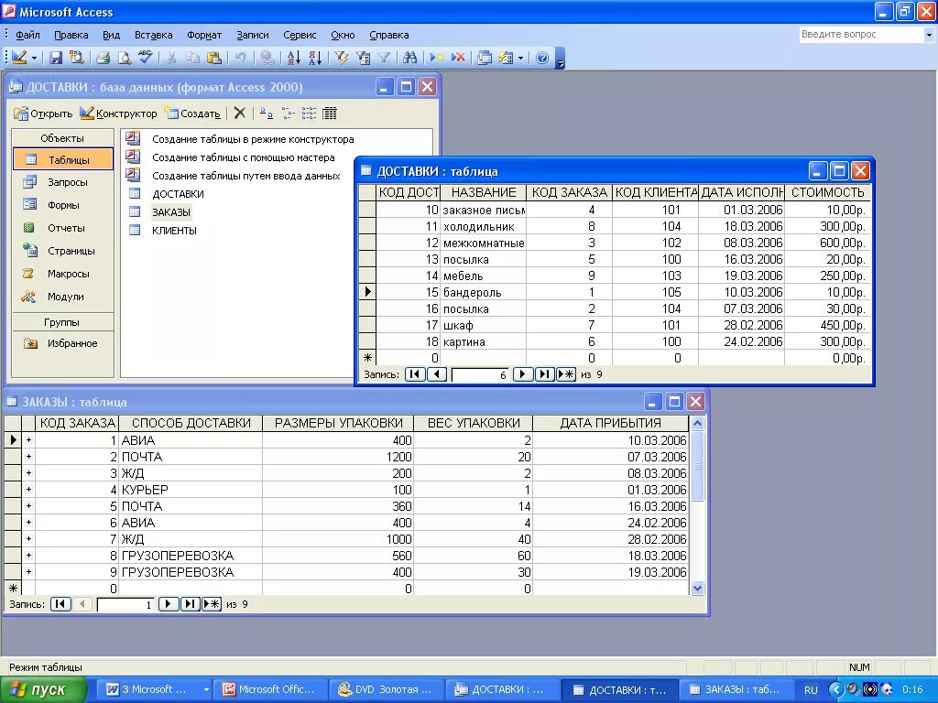Click the Help question mark icon

point(542,58)
